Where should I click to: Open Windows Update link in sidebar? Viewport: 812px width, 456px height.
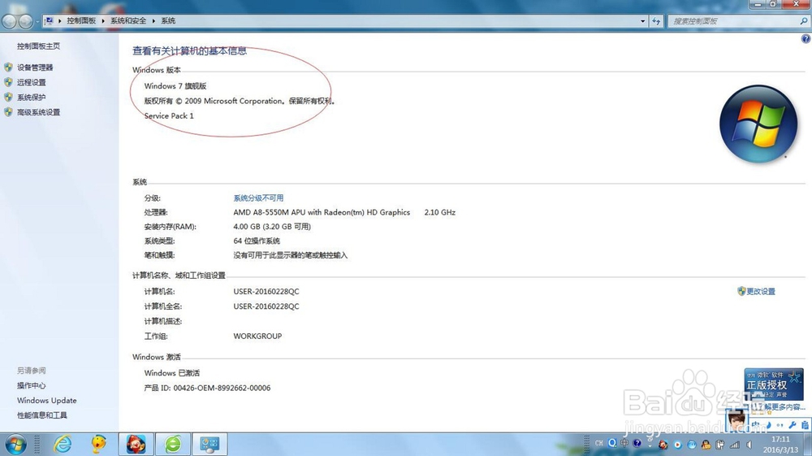46,401
